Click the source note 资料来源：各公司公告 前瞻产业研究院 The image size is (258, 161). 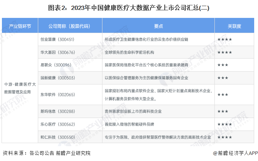[47, 153]
